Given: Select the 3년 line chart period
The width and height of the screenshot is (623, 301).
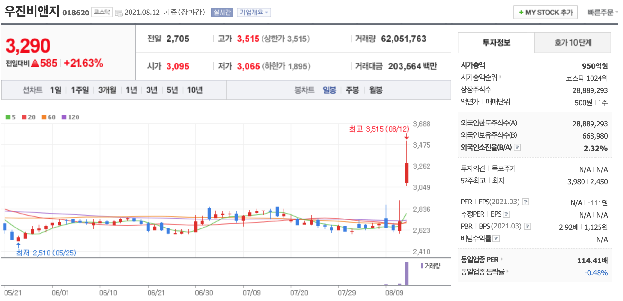Looking at the screenshot, I should pyautogui.click(x=152, y=90).
